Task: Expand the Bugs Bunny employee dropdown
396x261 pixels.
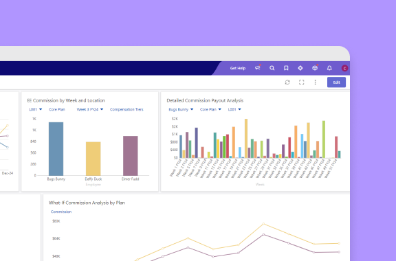Action: 181,109
